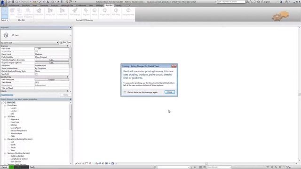Tick 'Do not show me this message again'
Image resolution: width=301 pixels, height=169 pixels.
[x=125, y=92]
